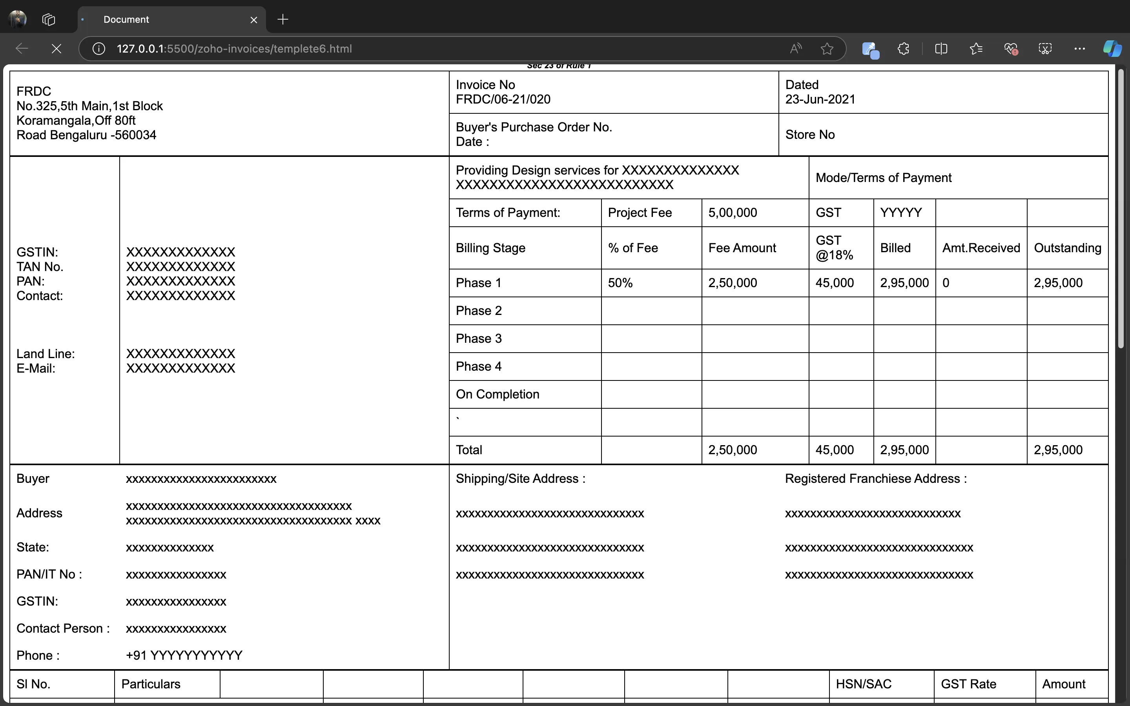This screenshot has width=1130, height=706.
Task: Click the Amt.Received header
Action: pyautogui.click(x=981, y=248)
